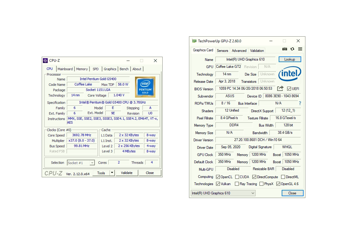
Task: Click the BIOS Version field in GPU-Z
Action: click(245, 88)
